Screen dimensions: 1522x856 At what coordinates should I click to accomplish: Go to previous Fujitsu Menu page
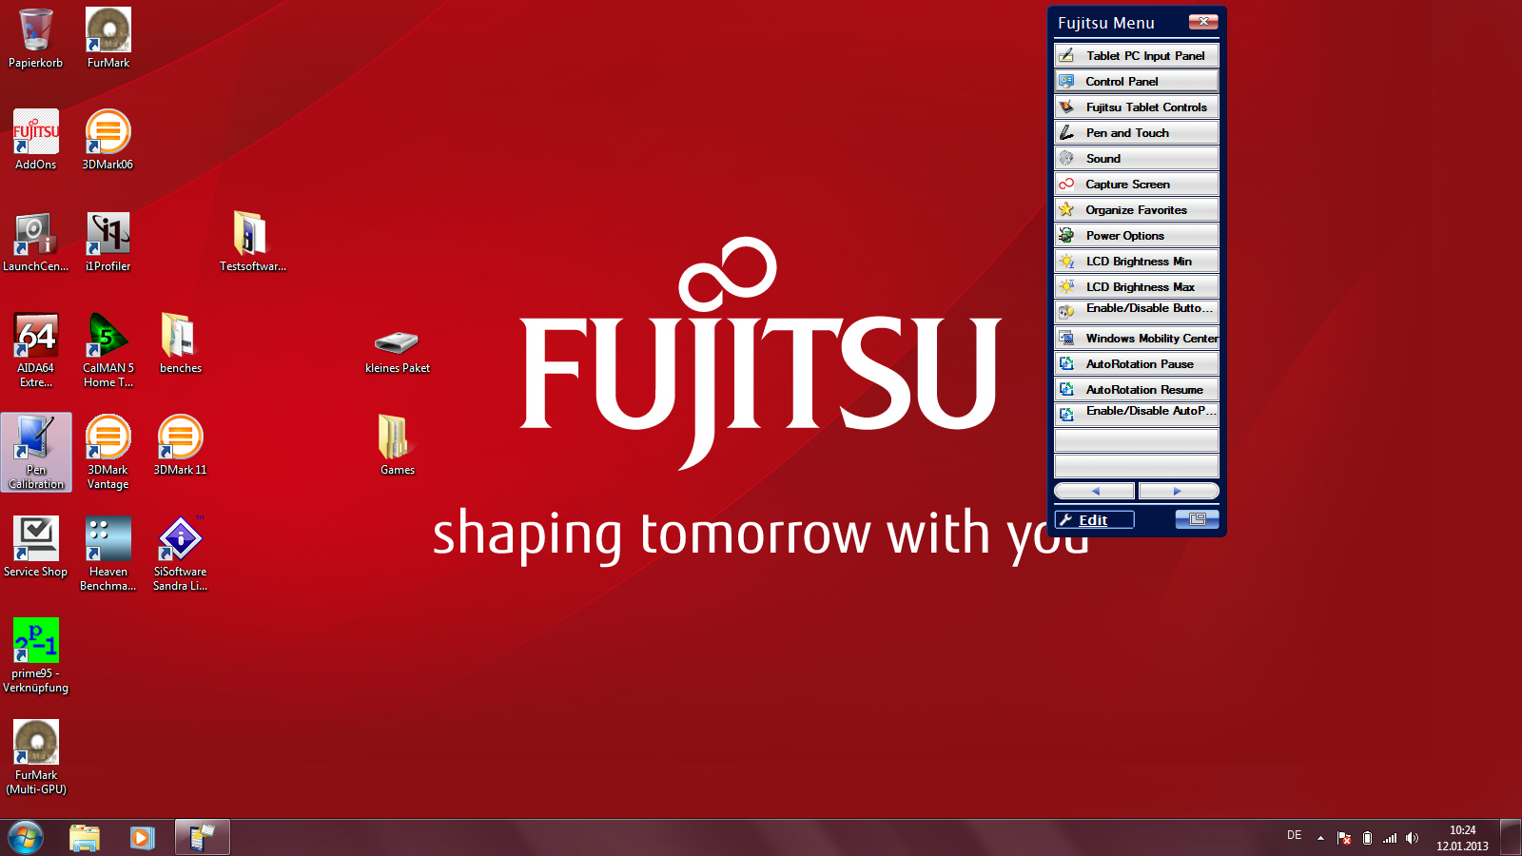click(x=1095, y=491)
